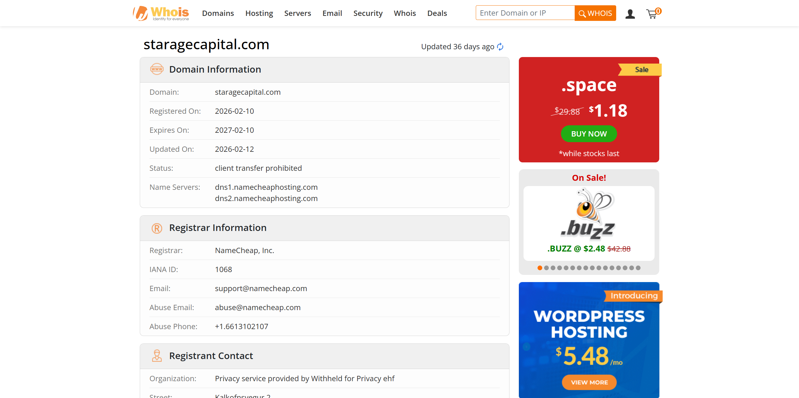Click the On Sale! heading
Screen dimensions: 799x398
click(589, 178)
